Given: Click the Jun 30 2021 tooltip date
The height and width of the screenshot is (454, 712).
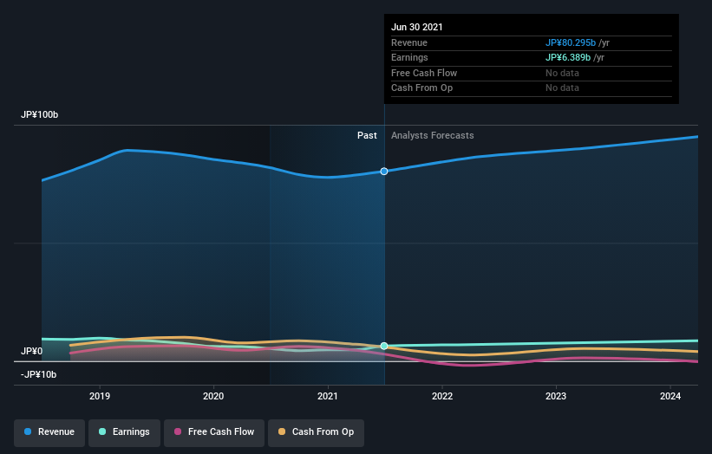Looking at the screenshot, I should 417,27.
